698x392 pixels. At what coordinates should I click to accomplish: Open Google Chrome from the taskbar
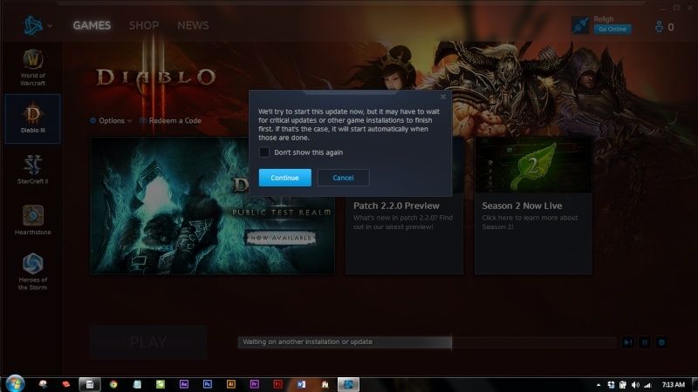click(x=113, y=384)
